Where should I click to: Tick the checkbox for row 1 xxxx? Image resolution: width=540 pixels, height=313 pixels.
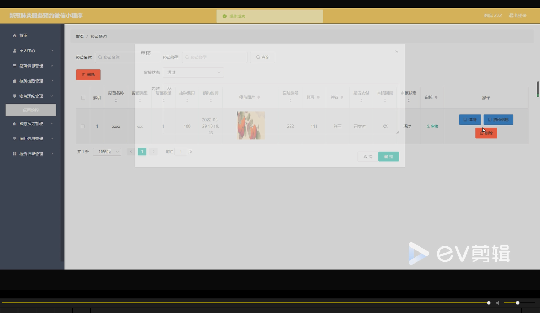click(x=83, y=126)
